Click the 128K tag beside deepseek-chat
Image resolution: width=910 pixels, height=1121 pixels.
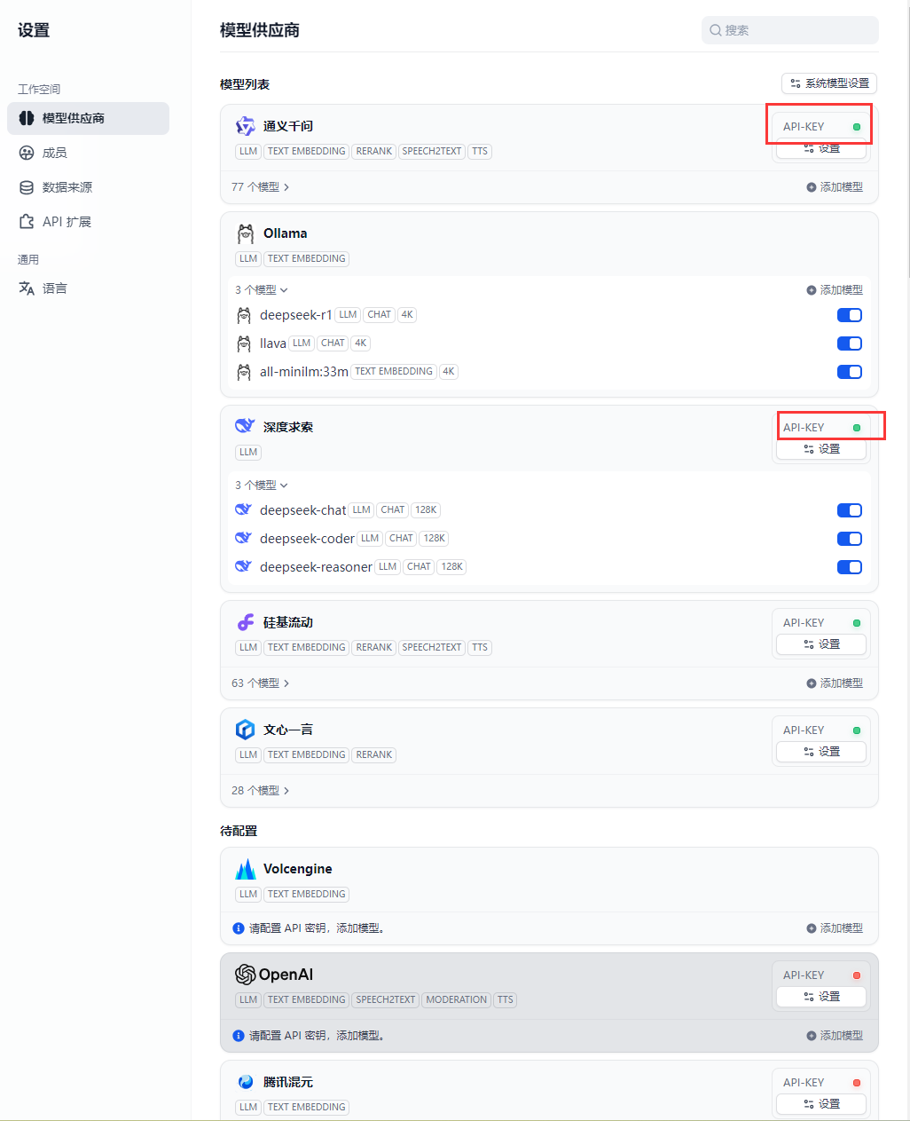coord(427,510)
